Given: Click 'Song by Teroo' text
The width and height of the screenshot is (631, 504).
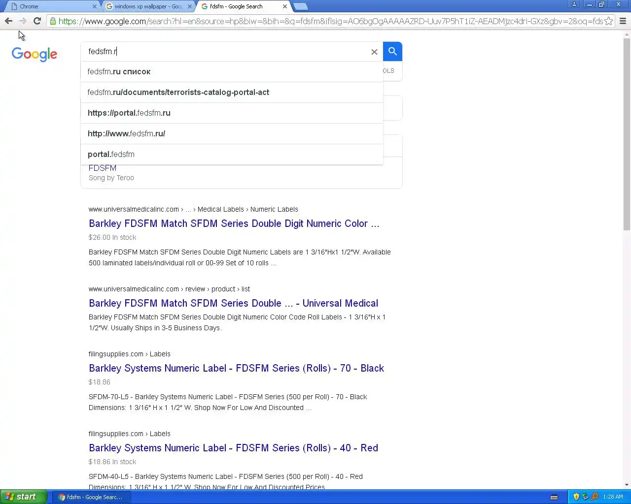Looking at the screenshot, I should 111,178.
